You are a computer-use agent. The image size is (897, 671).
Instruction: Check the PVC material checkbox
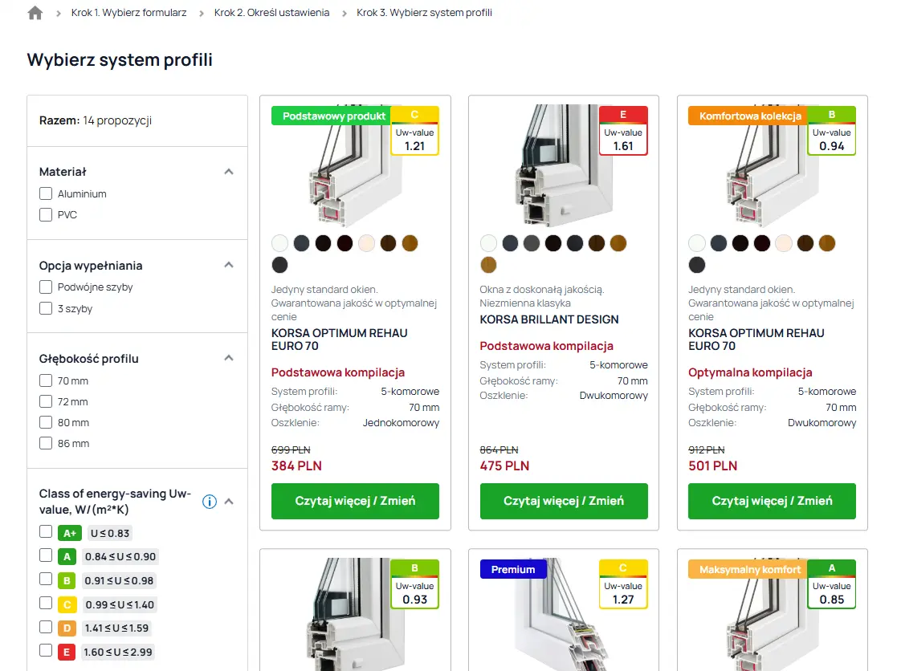point(46,214)
